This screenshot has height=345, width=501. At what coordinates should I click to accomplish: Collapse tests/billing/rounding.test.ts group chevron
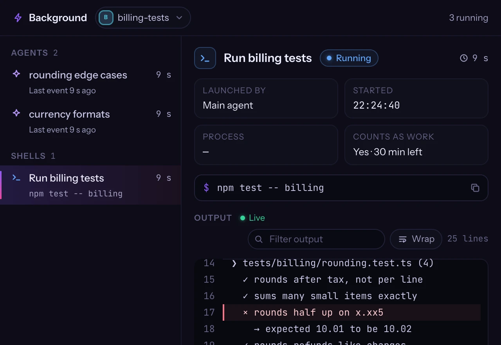234,263
